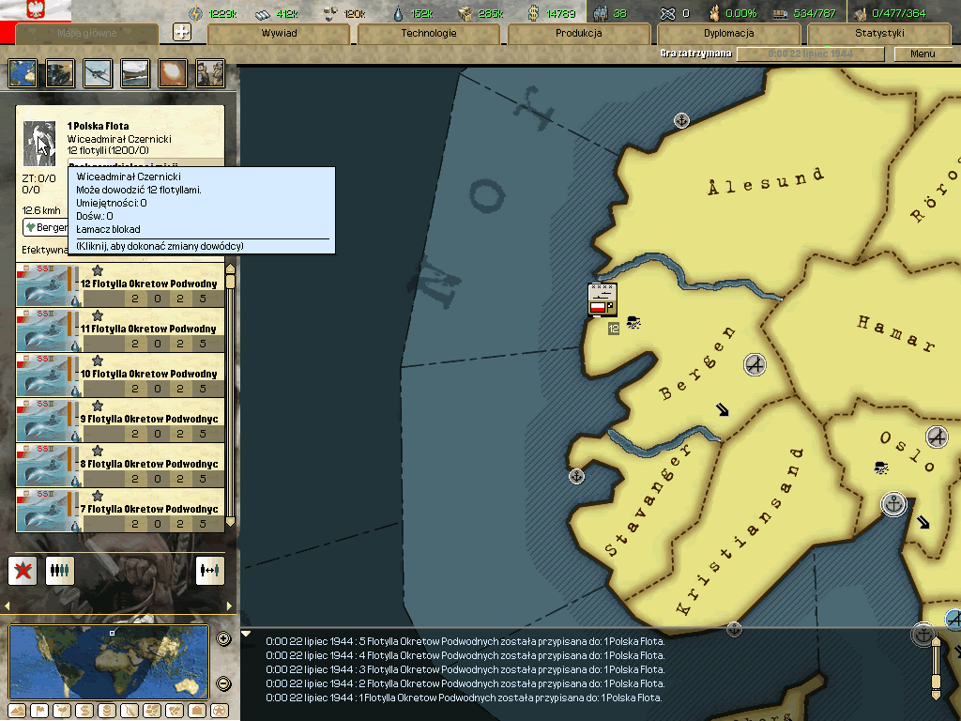Click the two-figures transfer units button
The height and width of the screenshot is (721, 961).
[209, 571]
